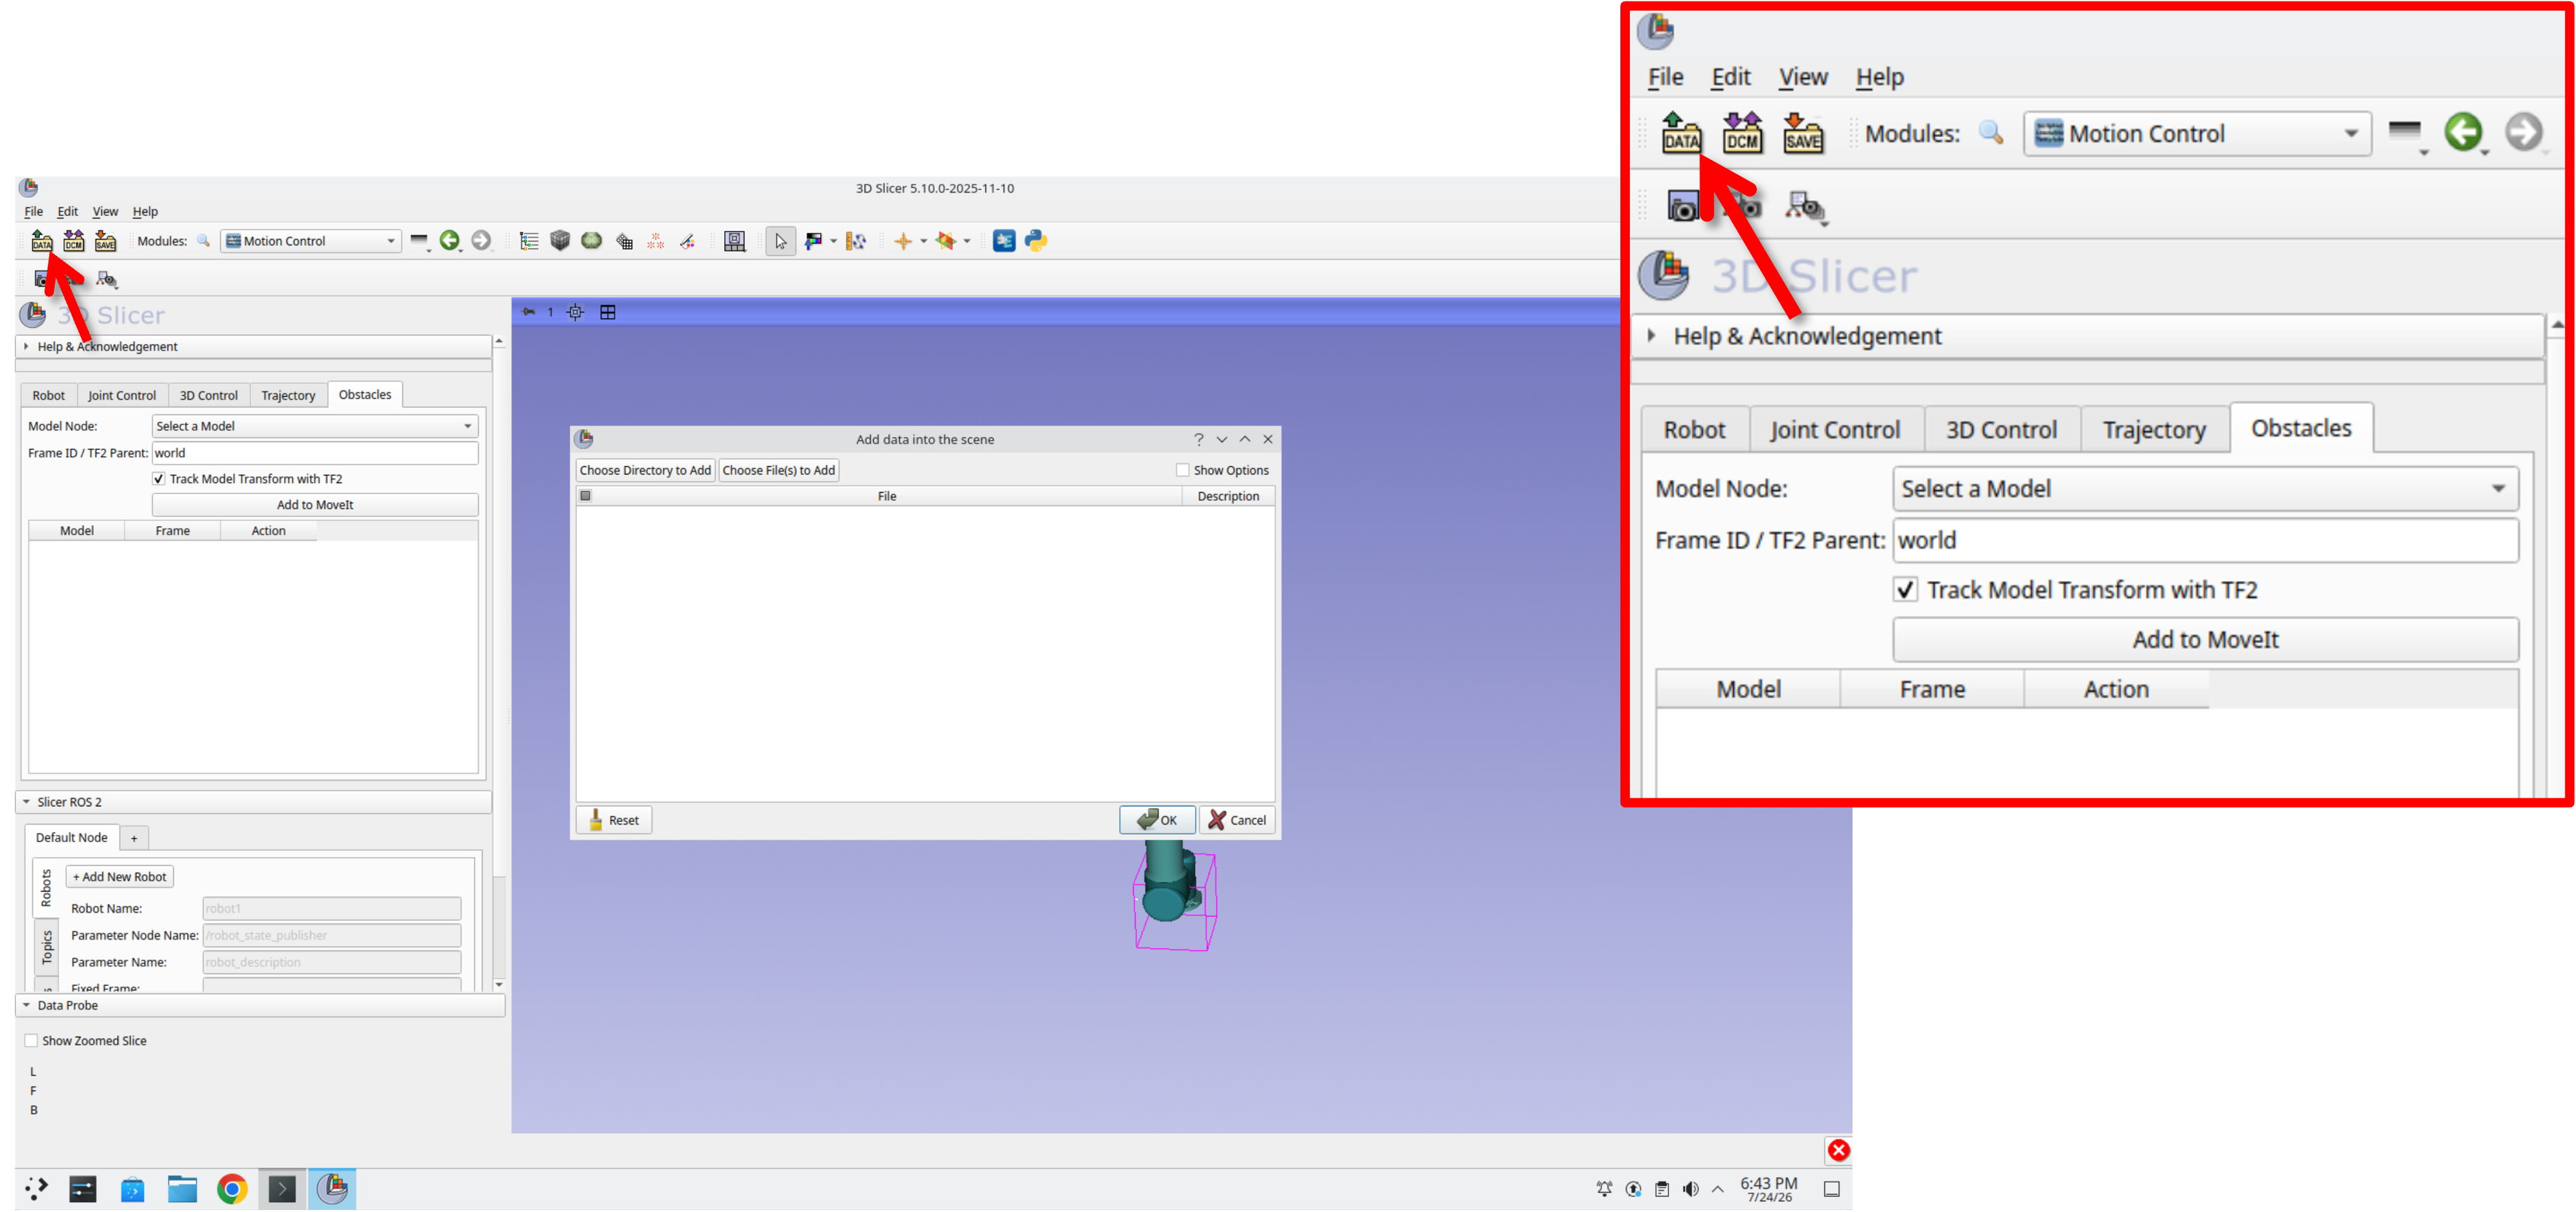Click Choose Directory to Add
The width and height of the screenshot is (2576, 1212).
point(645,470)
